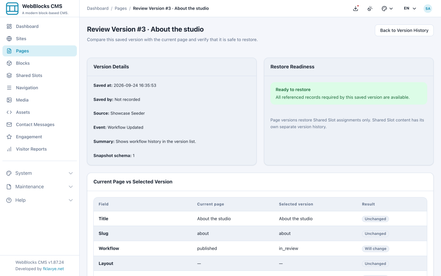Click the Navigation hamburger icon

pos(9,88)
